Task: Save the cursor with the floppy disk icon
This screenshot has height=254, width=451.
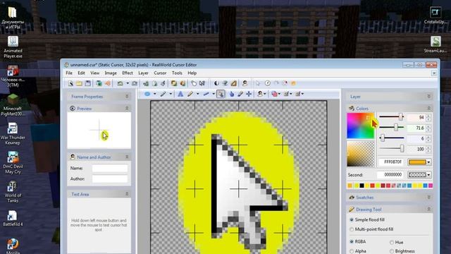Action: coord(87,83)
